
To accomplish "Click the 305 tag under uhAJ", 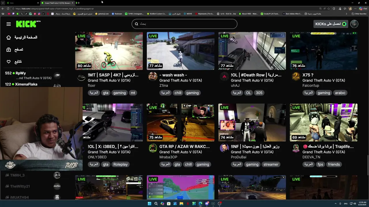I will click(259, 93).
